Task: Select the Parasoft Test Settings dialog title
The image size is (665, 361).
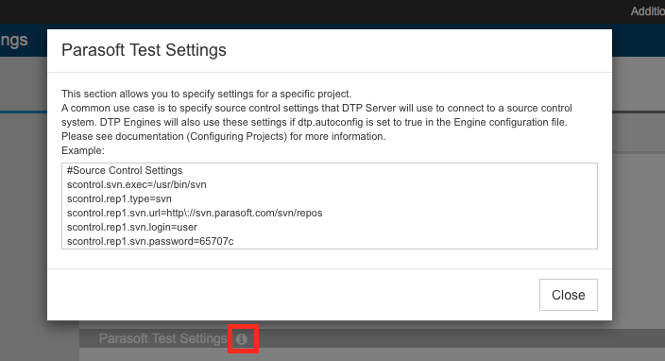Action: pos(144,50)
